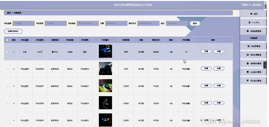Click 详情 for row 1 本田
Screen dimensions: 269x127
[x=206, y=51]
